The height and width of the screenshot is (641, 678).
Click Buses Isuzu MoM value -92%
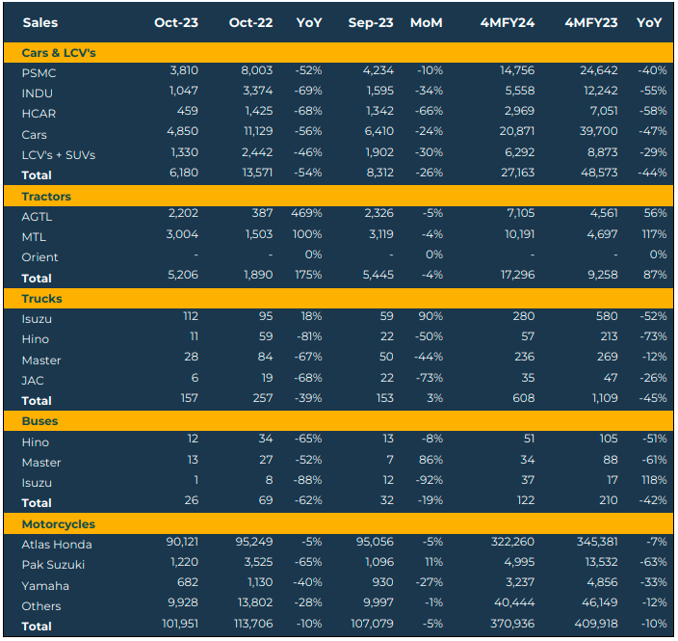pos(429,480)
